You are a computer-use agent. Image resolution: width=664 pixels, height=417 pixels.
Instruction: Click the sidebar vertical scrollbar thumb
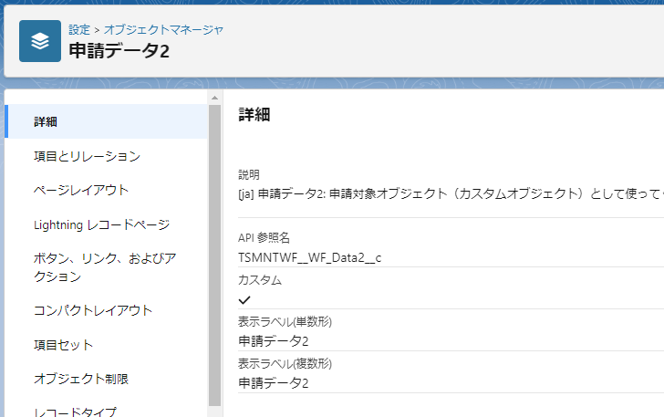[x=214, y=255]
